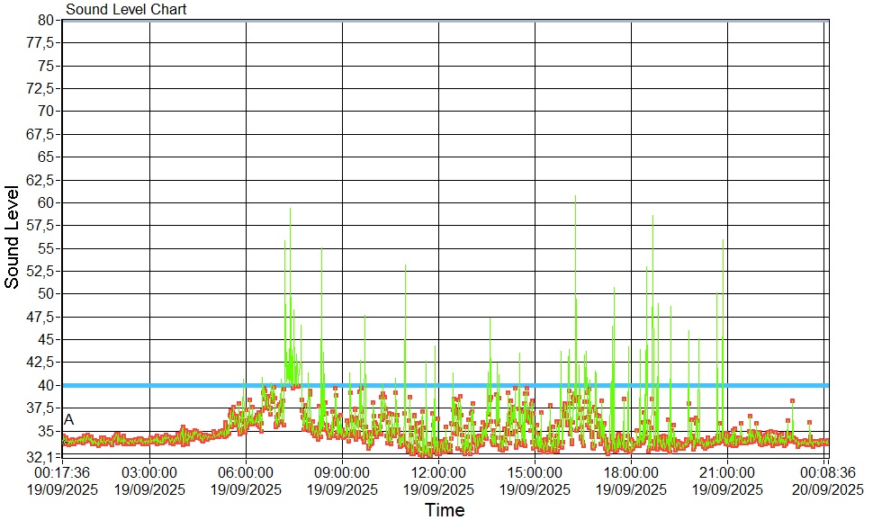The height and width of the screenshot is (529, 891).
Task: Select the 06:00:00 time axis label
Action: point(246,471)
